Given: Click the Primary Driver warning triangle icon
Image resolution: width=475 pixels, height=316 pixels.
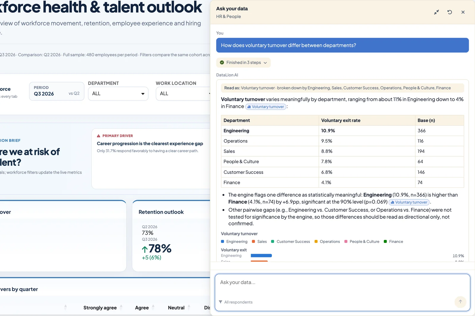Looking at the screenshot, I should pyautogui.click(x=99, y=136).
